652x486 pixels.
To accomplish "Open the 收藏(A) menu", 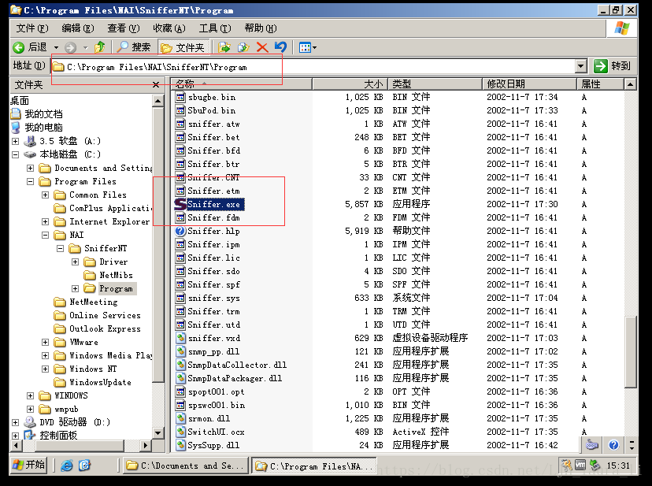I will (169, 28).
